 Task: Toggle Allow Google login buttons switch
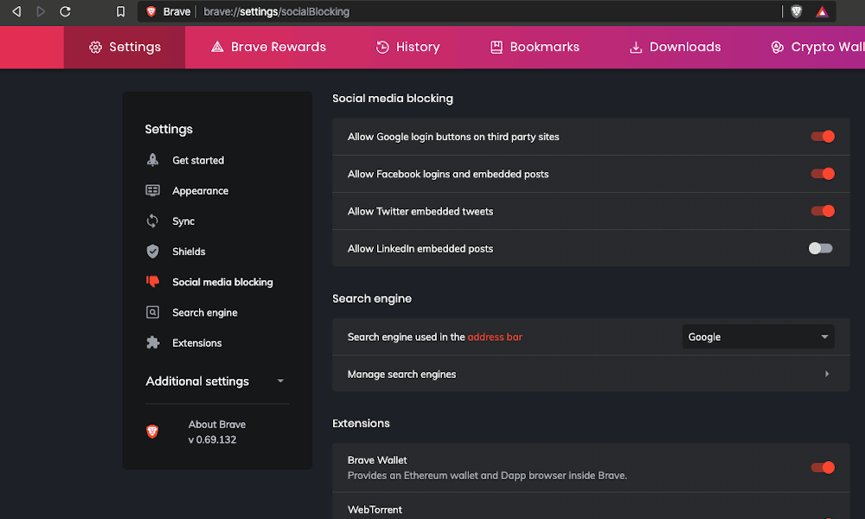pyautogui.click(x=822, y=136)
